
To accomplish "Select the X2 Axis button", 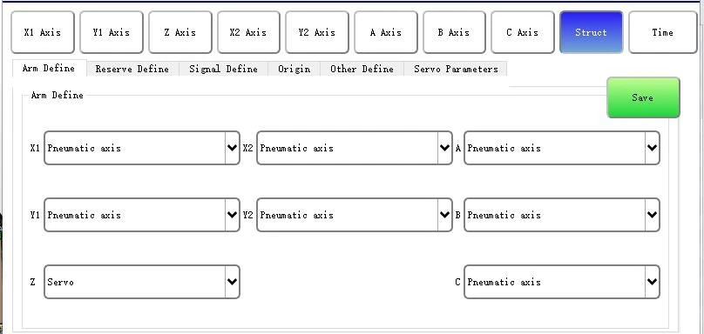I will pyautogui.click(x=248, y=32).
